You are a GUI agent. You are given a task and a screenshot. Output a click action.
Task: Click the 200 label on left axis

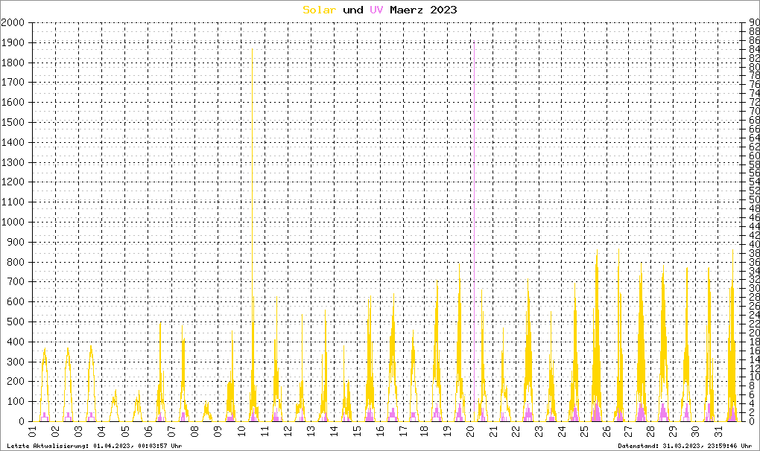(16, 382)
